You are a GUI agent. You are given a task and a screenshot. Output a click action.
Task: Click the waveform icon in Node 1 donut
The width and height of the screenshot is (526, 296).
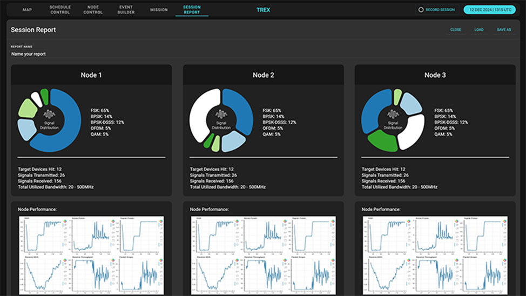pyautogui.click(x=49, y=115)
